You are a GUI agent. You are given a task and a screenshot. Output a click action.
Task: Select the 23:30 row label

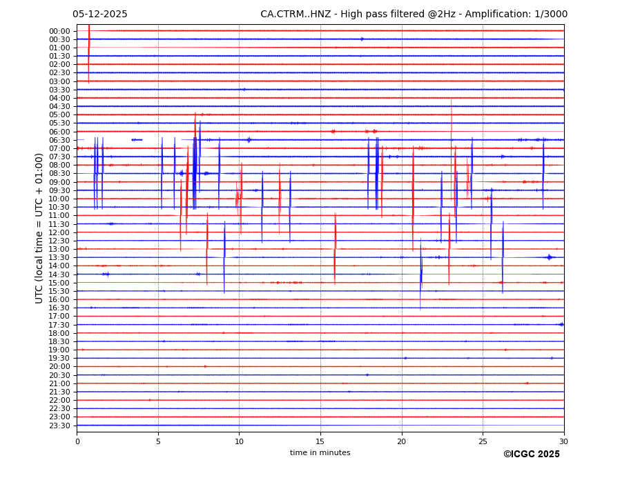tap(59, 426)
